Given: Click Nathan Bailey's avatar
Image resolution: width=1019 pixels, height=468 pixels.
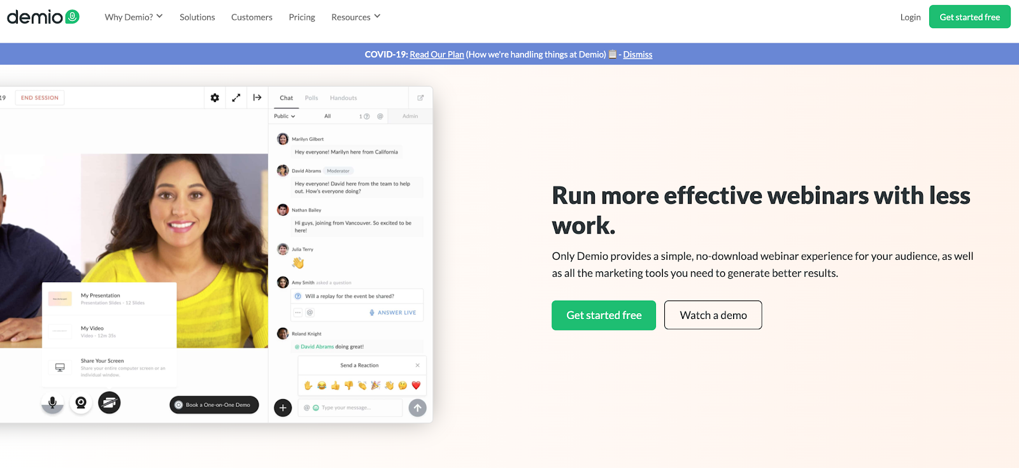Looking at the screenshot, I should coord(283,210).
